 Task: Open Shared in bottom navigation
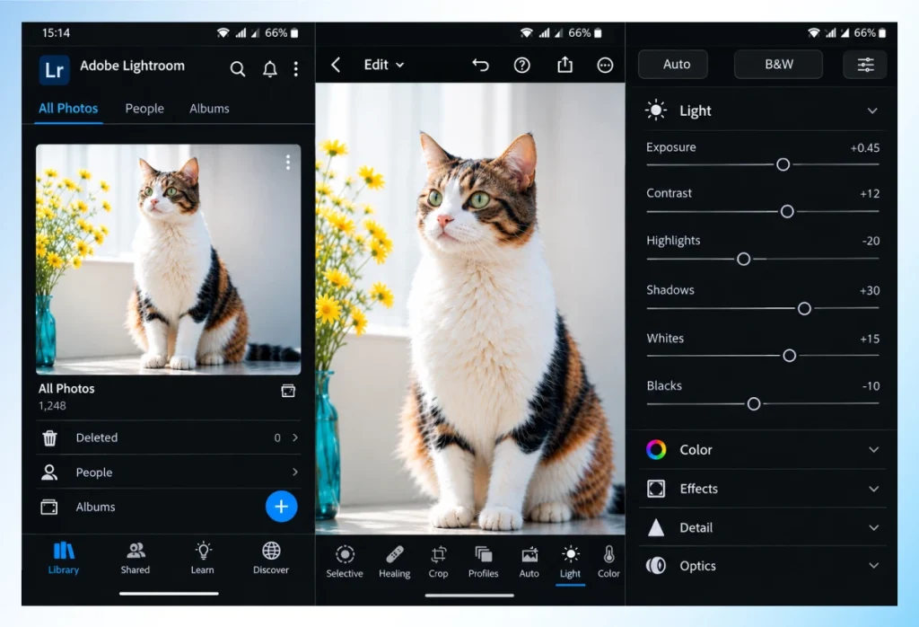pyautogui.click(x=136, y=558)
